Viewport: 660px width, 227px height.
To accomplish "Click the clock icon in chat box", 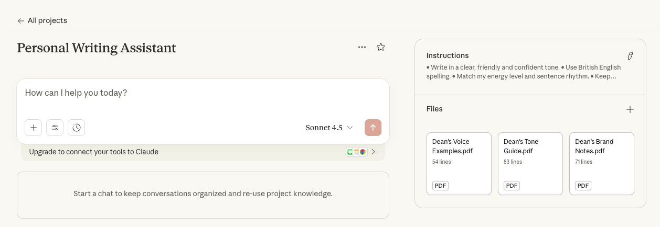I will [77, 128].
